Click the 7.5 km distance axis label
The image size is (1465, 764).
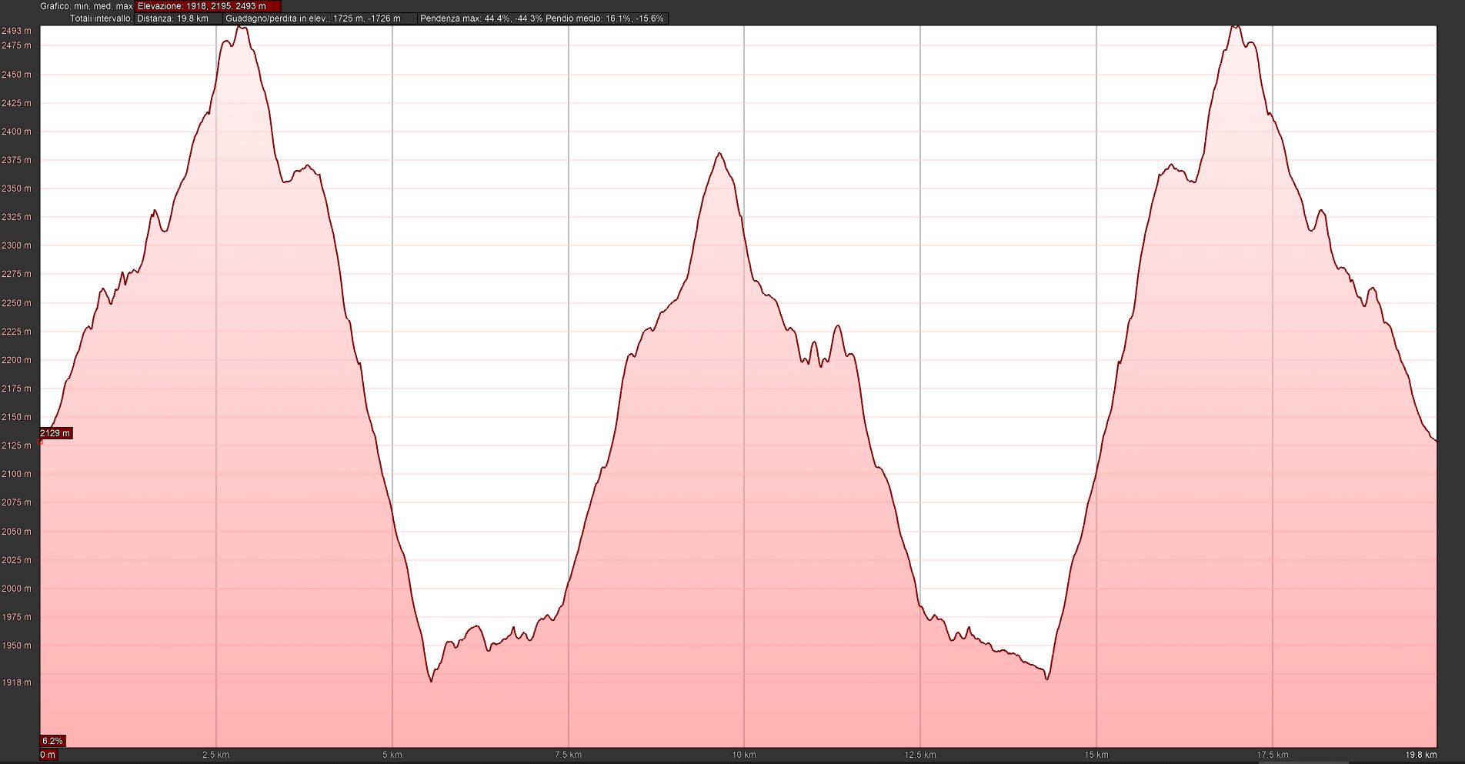point(568,755)
